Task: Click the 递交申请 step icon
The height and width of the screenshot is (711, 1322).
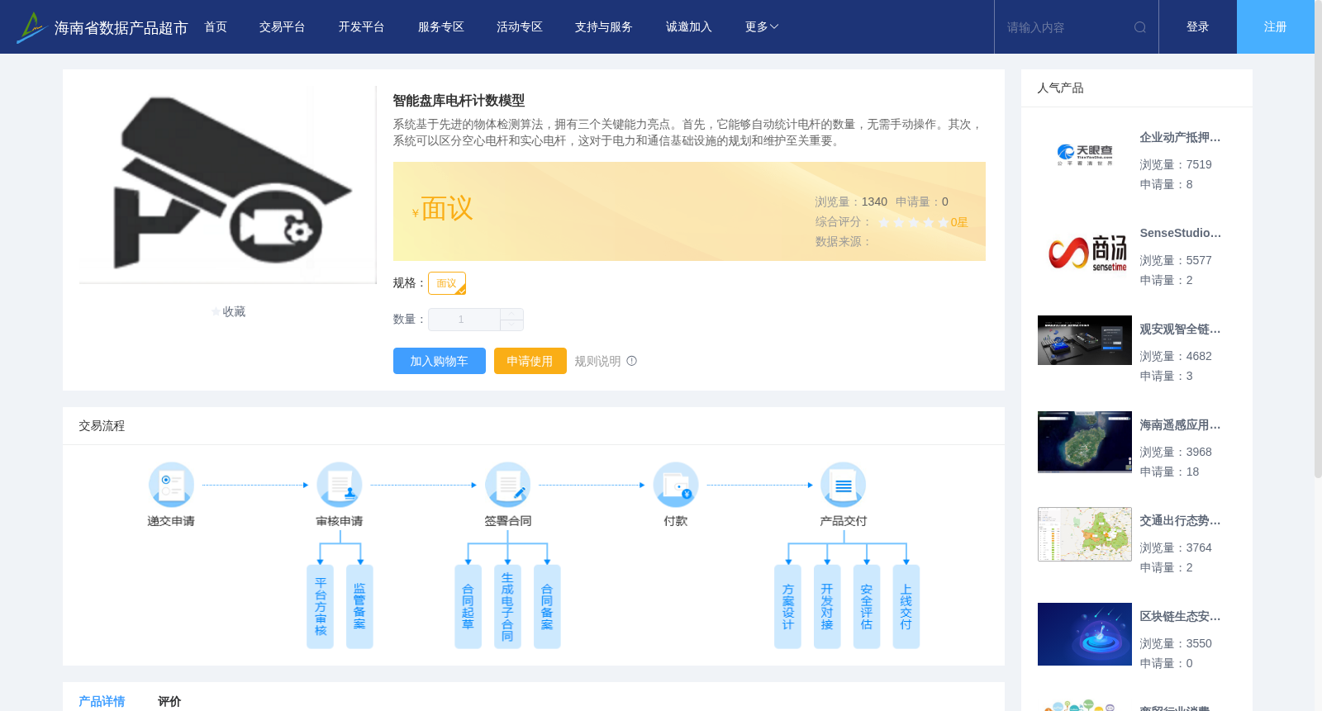Action: pos(171,485)
